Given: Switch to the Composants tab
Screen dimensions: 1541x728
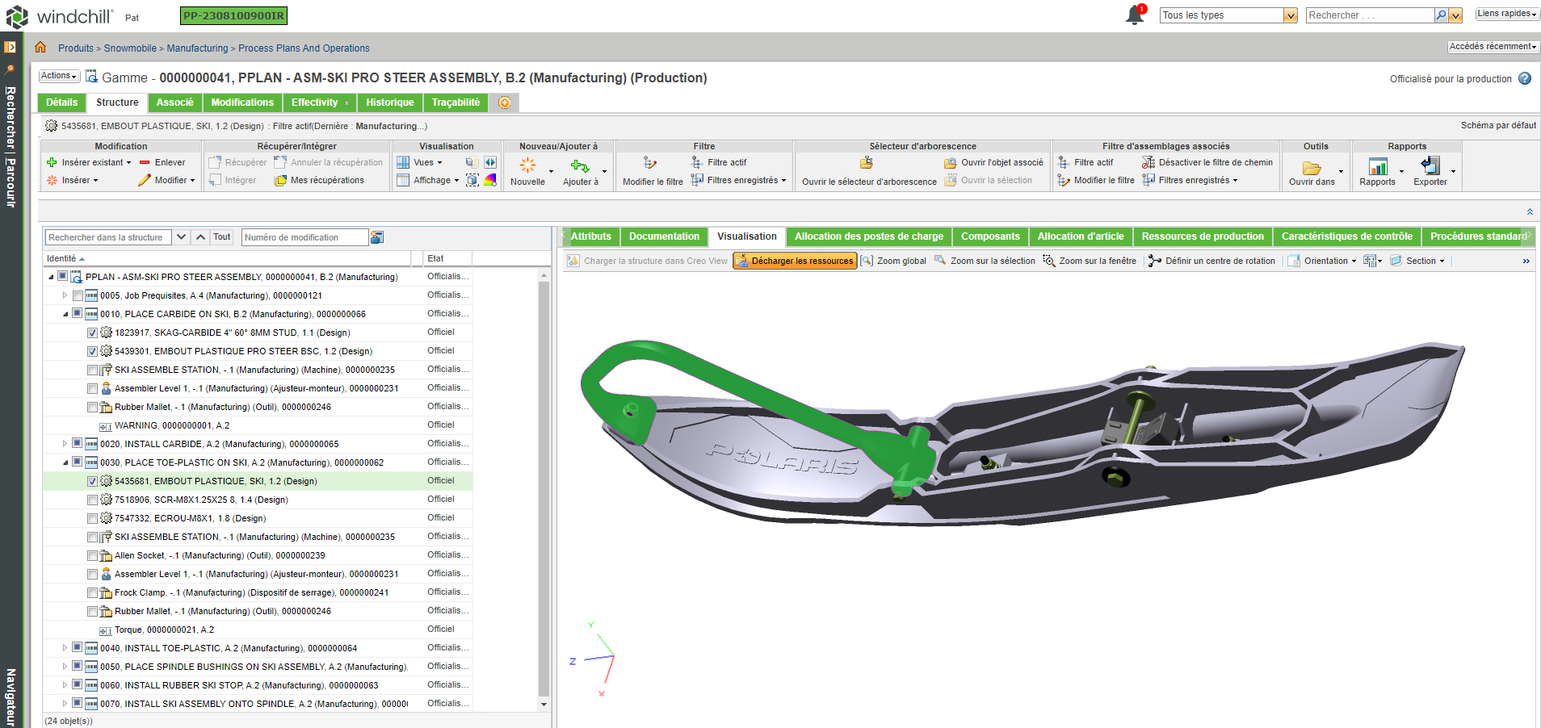Looking at the screenshot, I should coord(990,236).
